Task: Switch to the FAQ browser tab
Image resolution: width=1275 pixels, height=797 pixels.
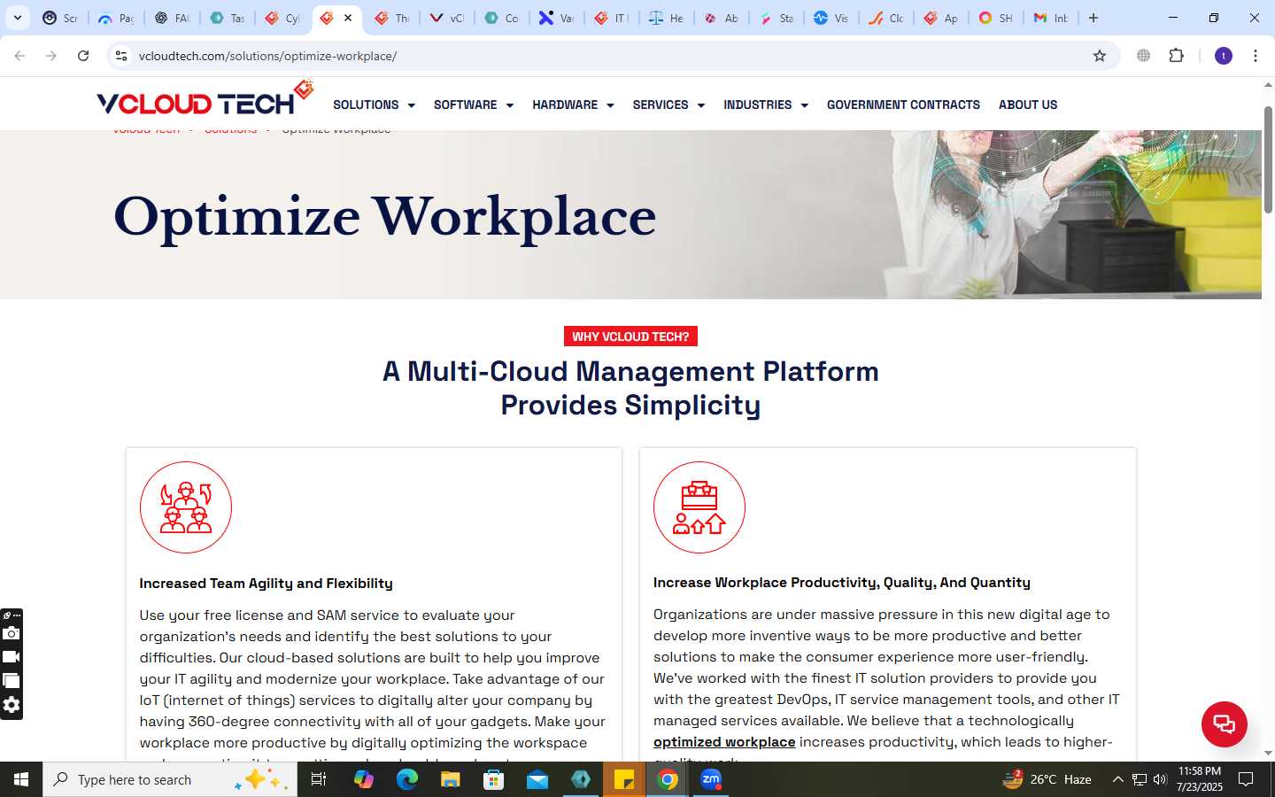Action: tap(172, 18)
